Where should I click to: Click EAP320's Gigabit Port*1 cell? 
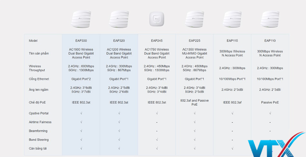click(119, 79)
